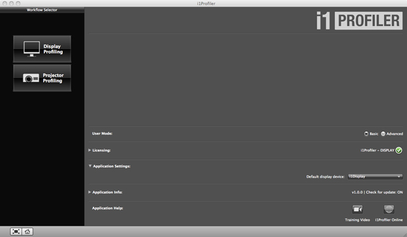Select the Basic user mode

click(x=366, y=134)
